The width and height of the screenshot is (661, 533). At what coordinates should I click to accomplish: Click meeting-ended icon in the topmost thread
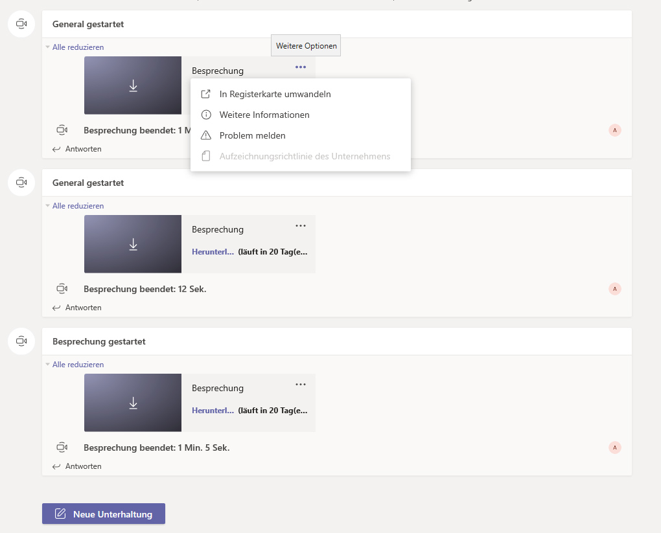[62, 130]
